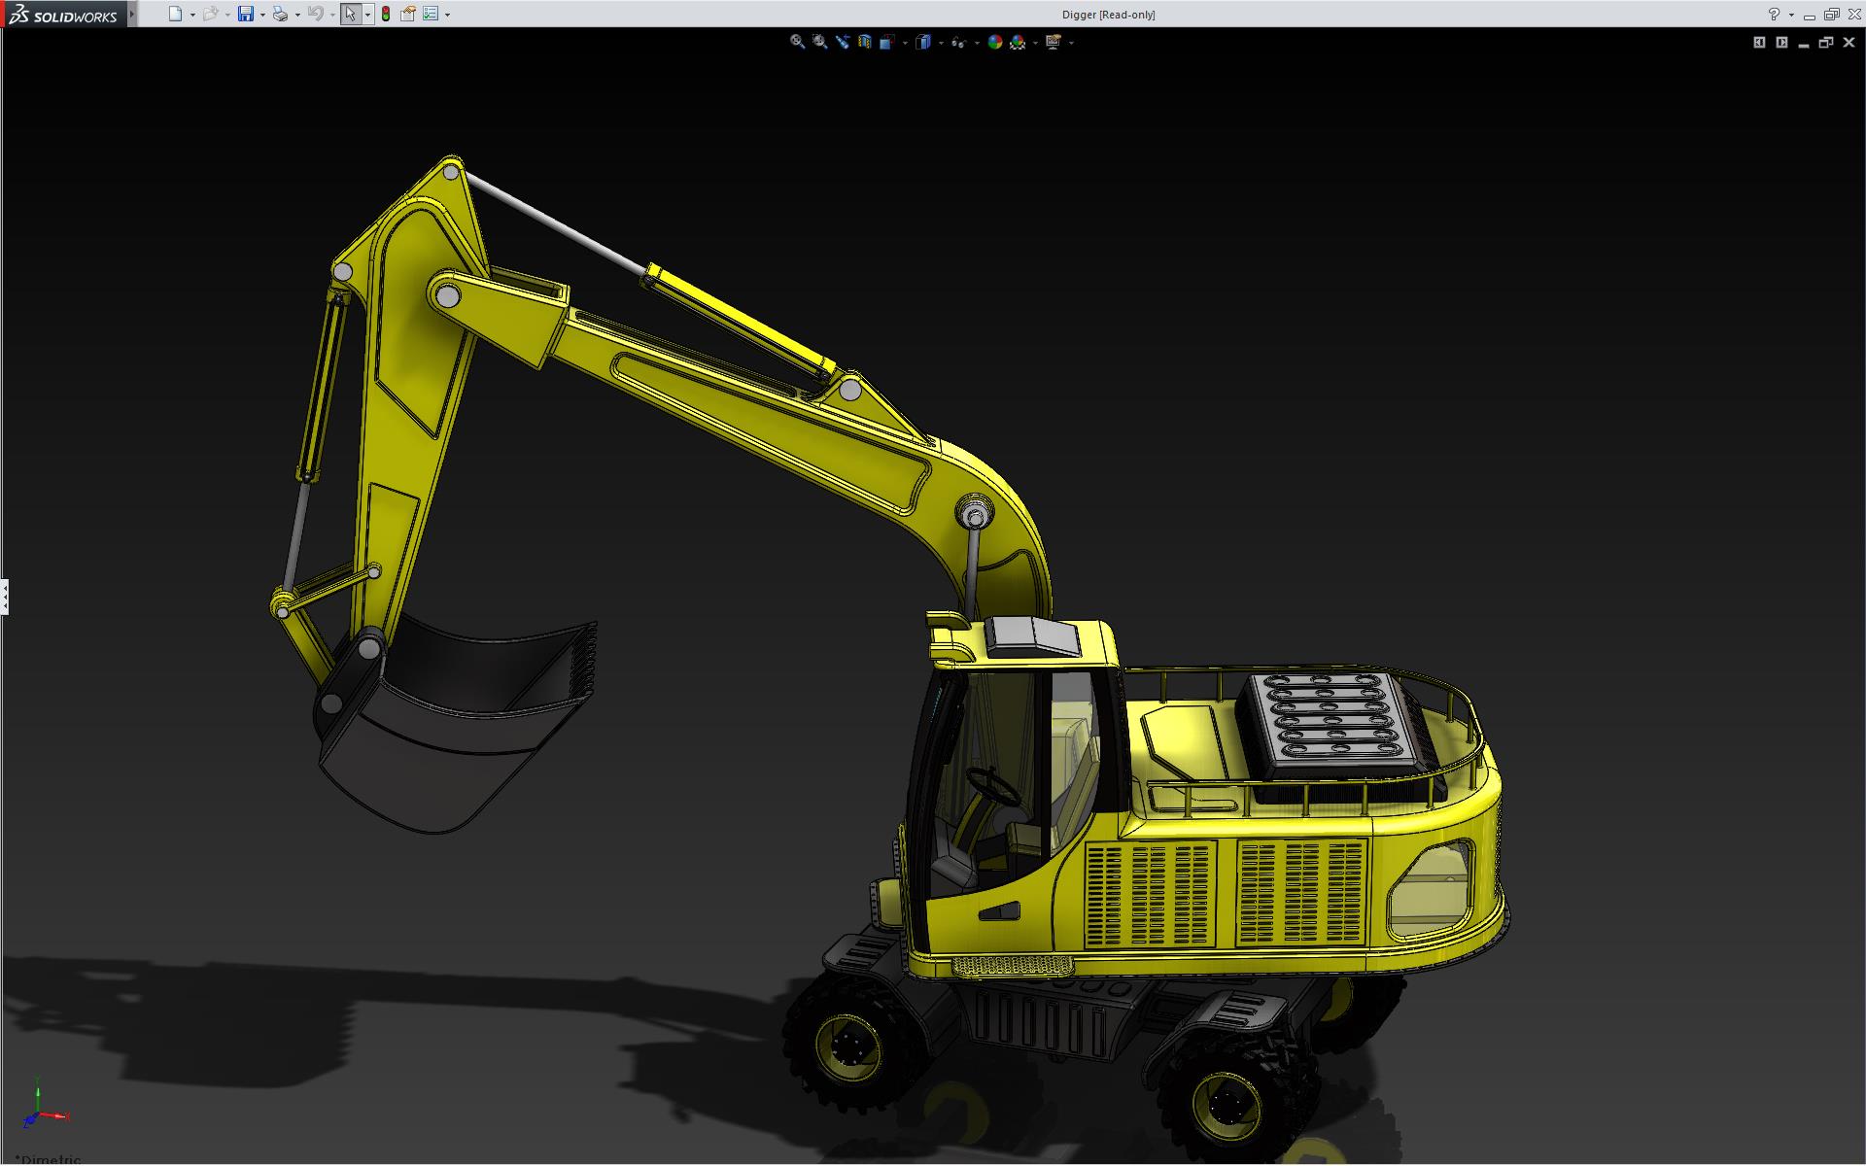This screenshot has height=1166, width=1866.
Task: Click the Rebuild traffic light icon
Action: tap(386, 14)
